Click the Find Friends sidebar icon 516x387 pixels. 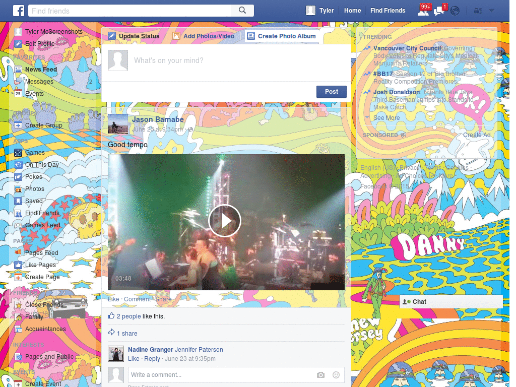pos(18,213)
